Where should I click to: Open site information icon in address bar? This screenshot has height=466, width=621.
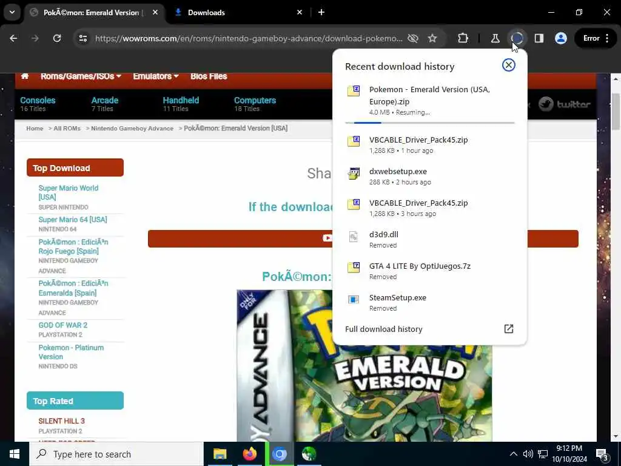click(x=82, y=38)
